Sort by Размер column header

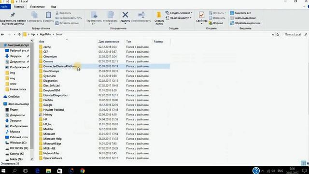pyautogui.click(x=158, y=42)
